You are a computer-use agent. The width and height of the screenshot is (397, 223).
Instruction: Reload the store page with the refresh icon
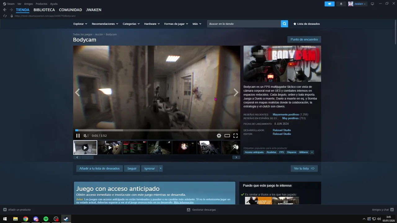5,16
